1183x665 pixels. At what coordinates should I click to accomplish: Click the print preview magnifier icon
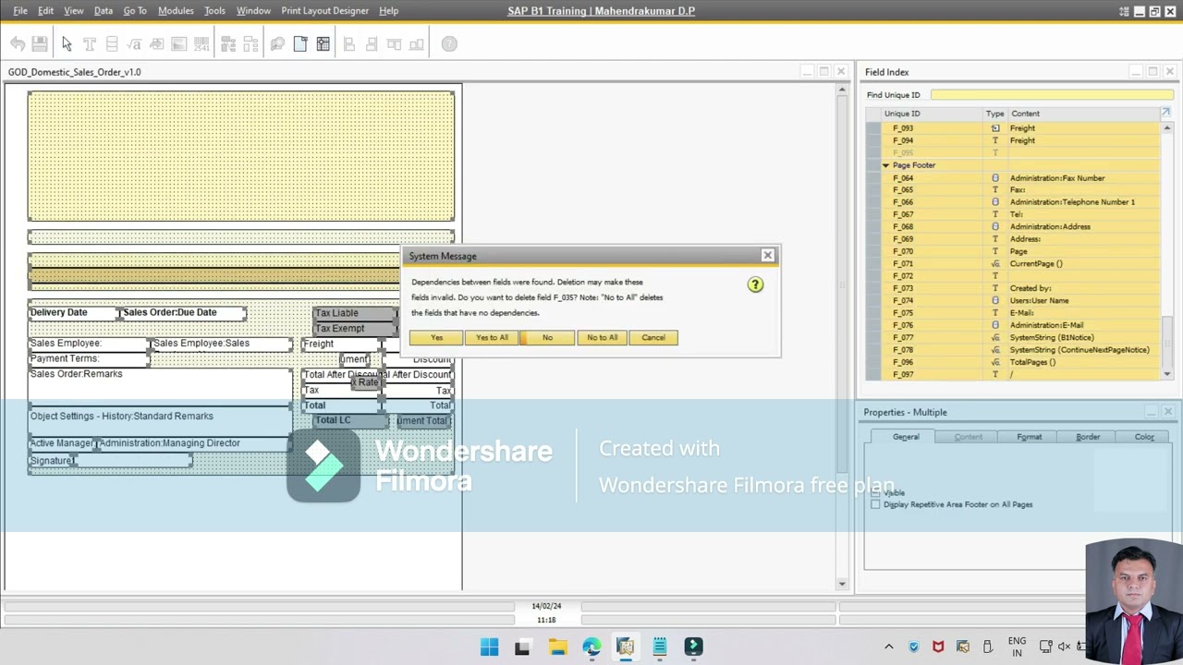click(277, 43)
